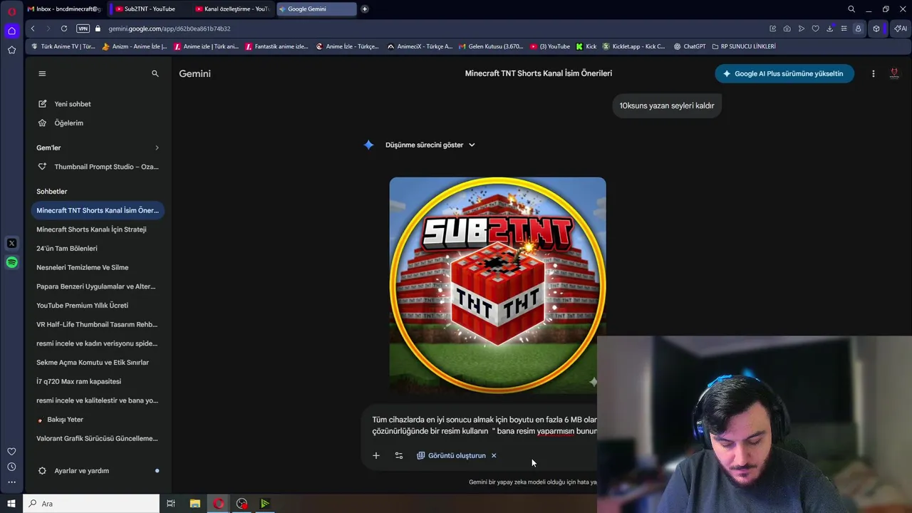Open Türk Anime TV bookmark

click(x=63, y=46)
